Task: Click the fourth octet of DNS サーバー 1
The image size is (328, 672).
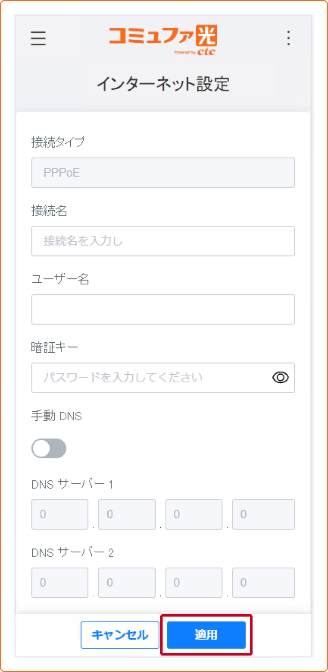Action: pos(263,514)
